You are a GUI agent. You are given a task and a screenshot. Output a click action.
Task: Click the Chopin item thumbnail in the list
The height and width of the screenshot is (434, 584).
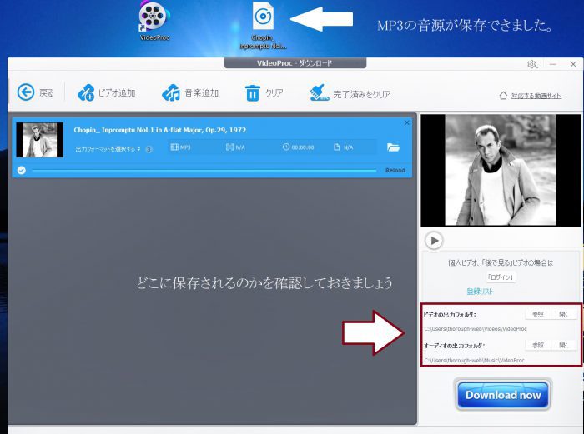39,140
